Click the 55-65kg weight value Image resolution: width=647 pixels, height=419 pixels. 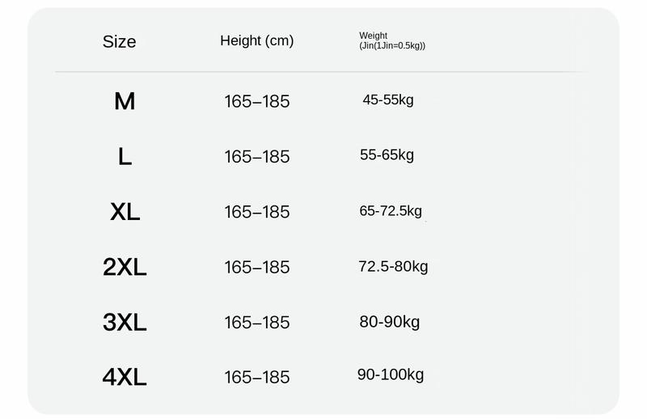(387, 155)
